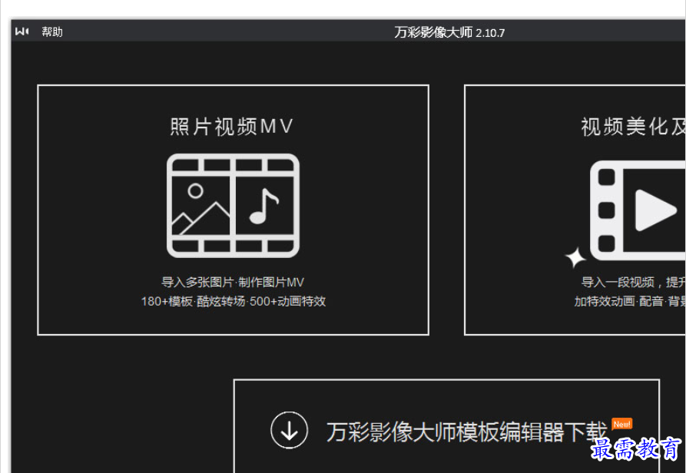The image size is (686, 473).
Task: Click the video play filmstrip icon
Action: click(x=638, y=210)
